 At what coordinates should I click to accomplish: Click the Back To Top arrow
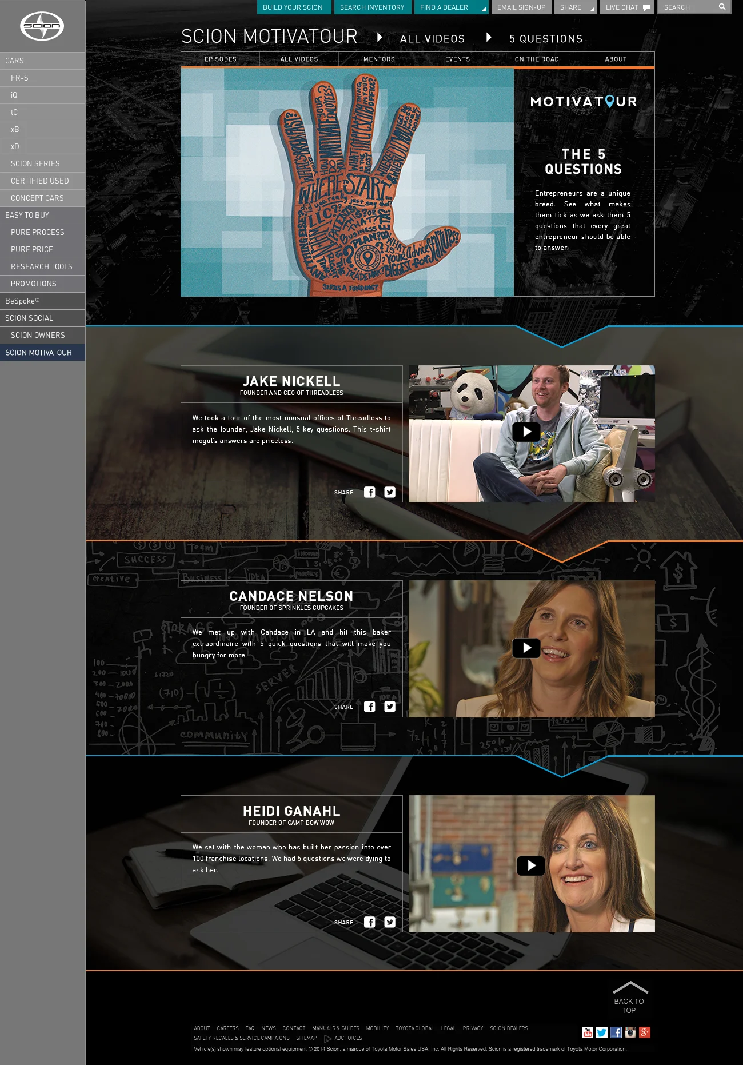(630, 987)
